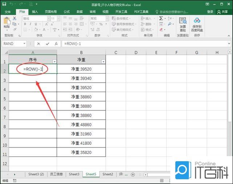Open the 公式 ribbon tab

click(x=67, y=12)
